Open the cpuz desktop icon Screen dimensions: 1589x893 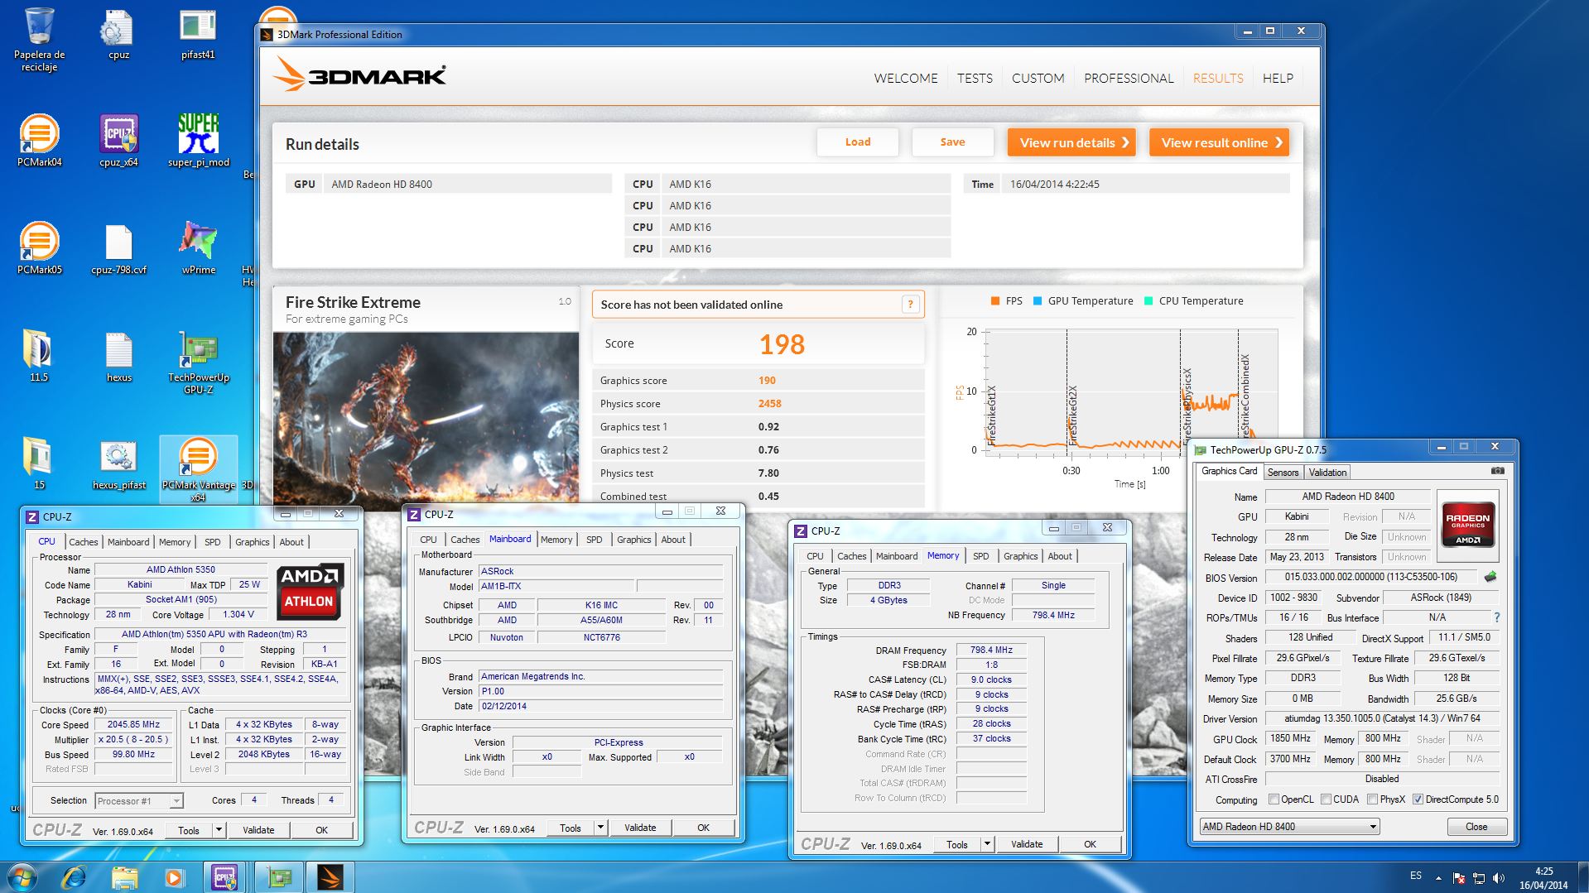tap(118, 36)
